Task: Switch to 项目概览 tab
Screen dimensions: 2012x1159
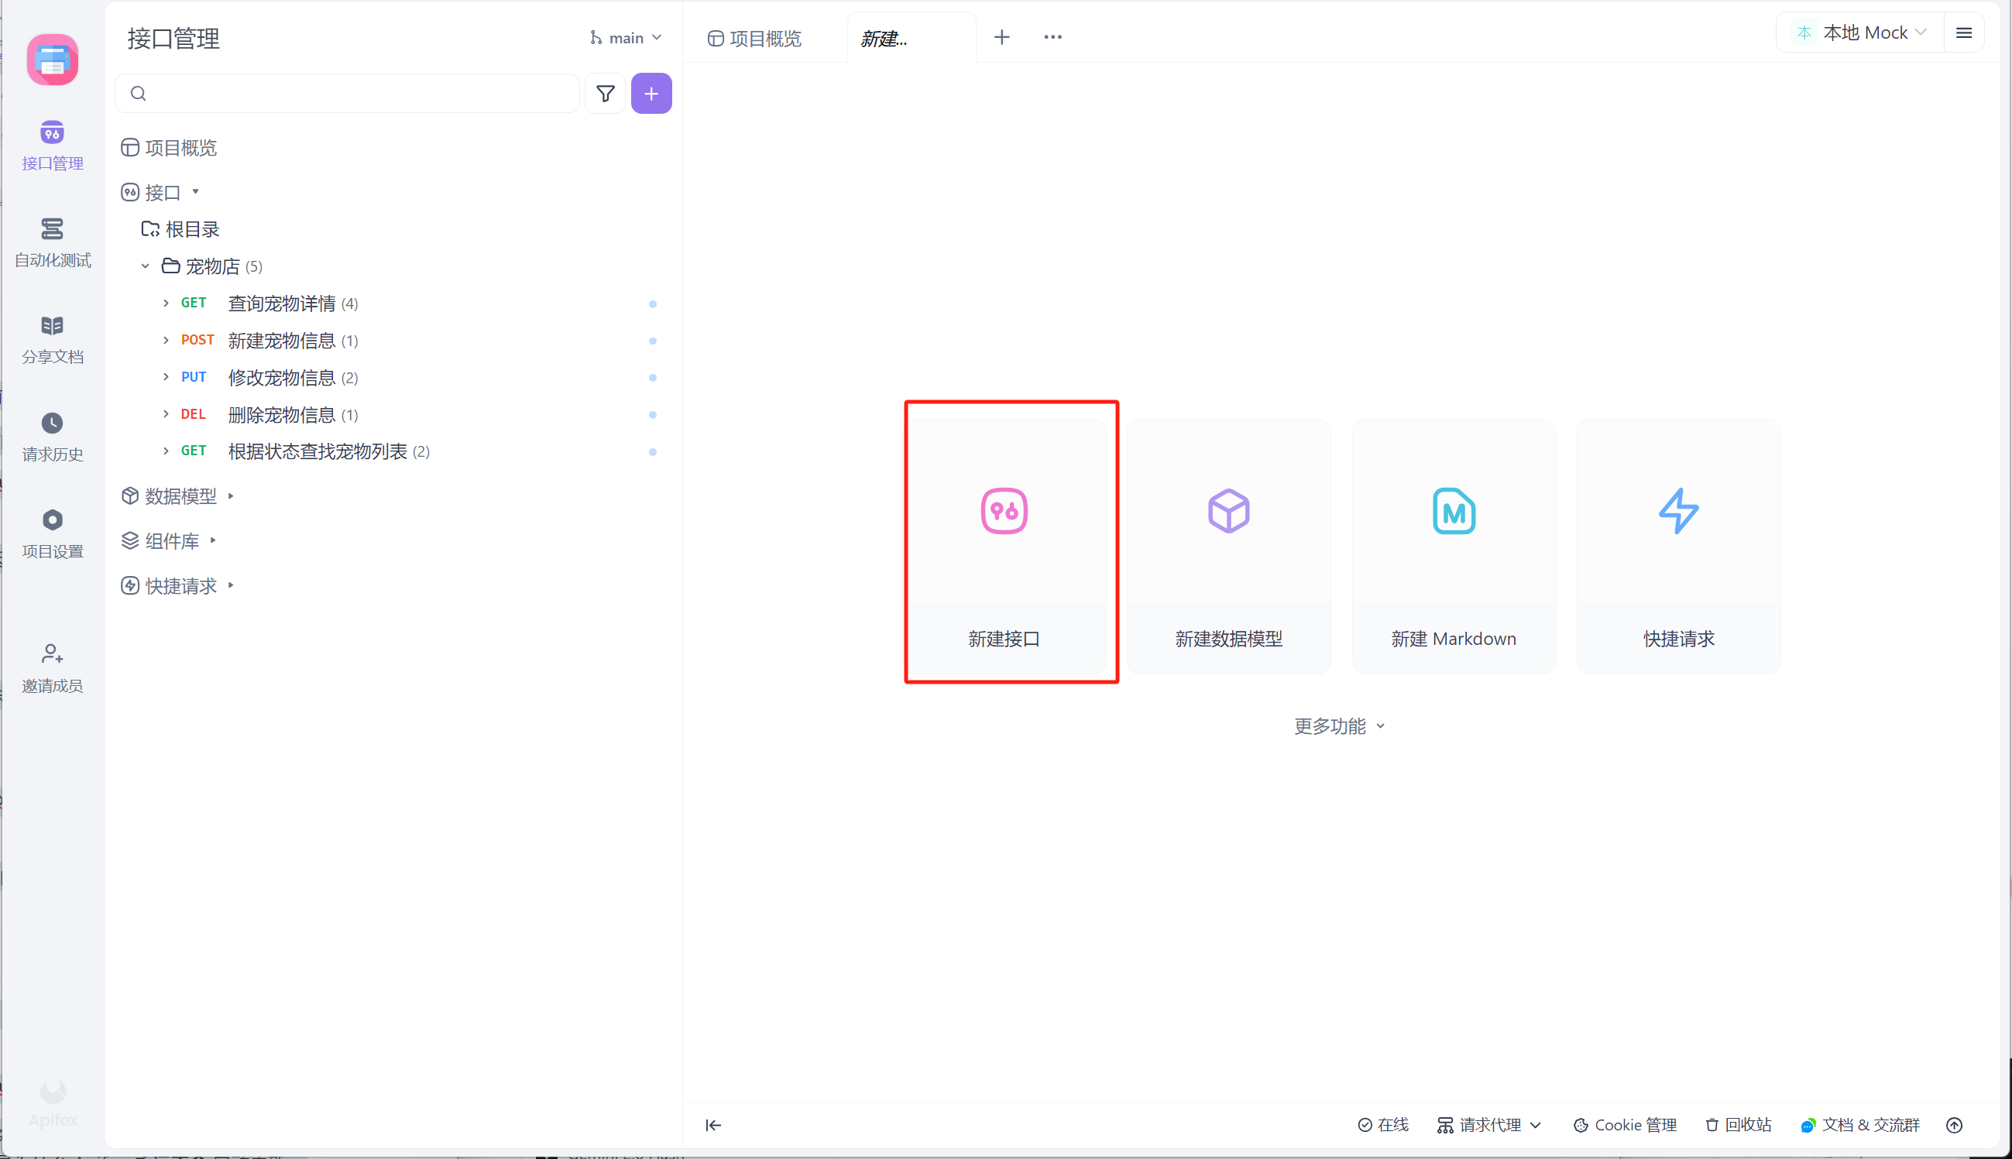Action: tap(755, 38)
